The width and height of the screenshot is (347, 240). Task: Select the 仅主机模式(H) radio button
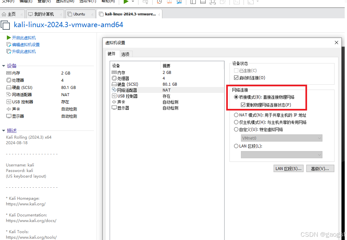pyautogui.click(x=236, y=122)
